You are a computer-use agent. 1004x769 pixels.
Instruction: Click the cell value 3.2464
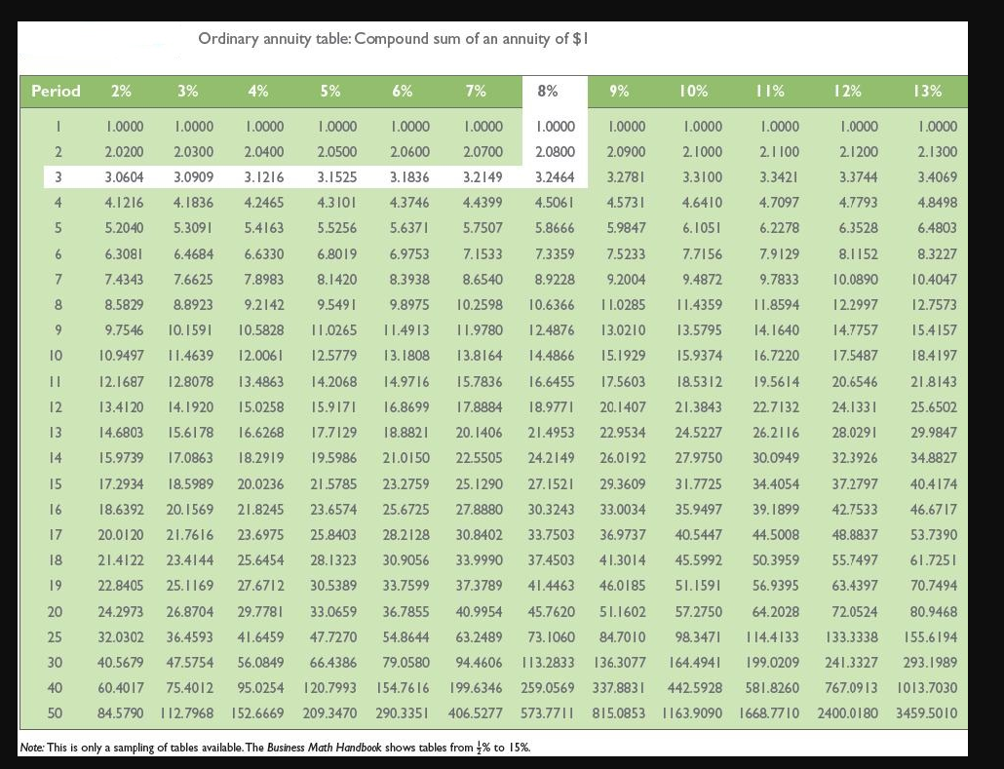[x=554, y=178]
